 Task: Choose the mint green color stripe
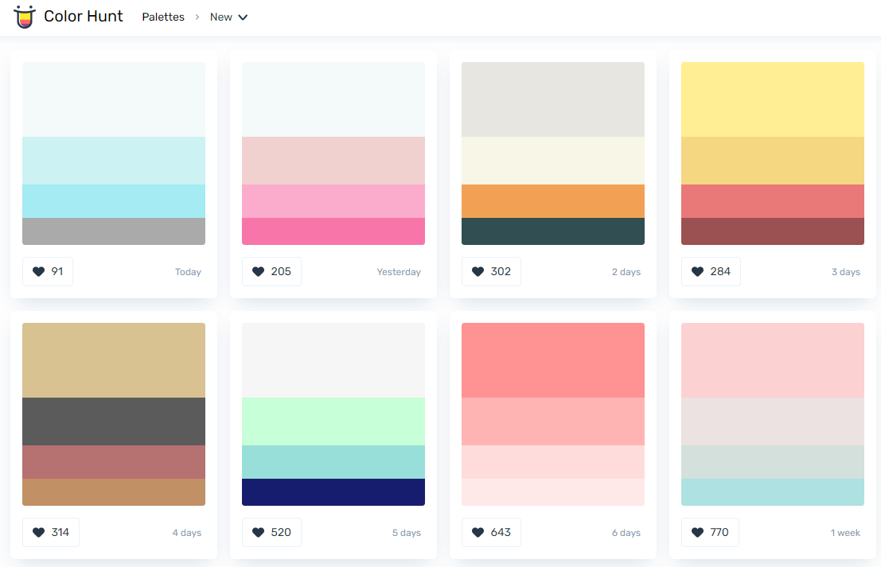333,421
